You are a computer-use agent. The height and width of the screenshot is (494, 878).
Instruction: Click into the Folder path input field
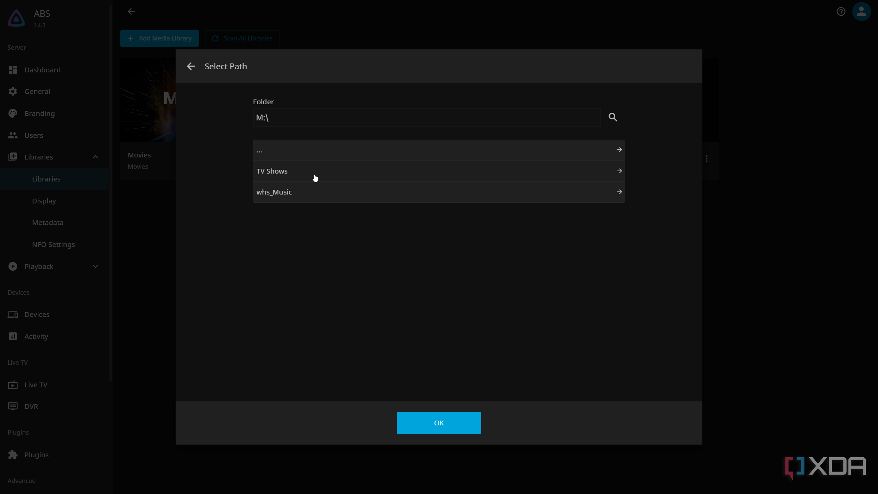427,118
